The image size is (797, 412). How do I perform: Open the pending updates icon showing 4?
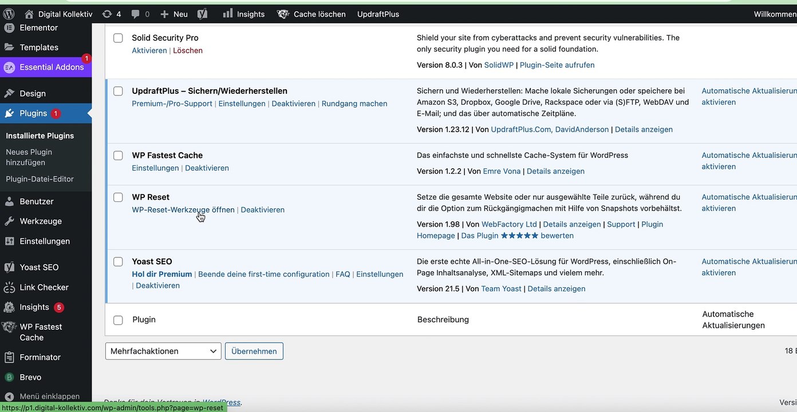tap(111, 14)
